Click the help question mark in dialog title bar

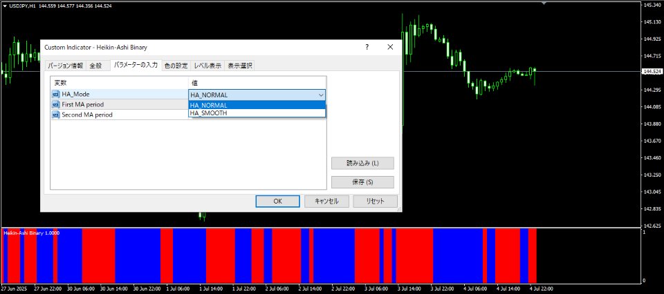click(367, 48)
